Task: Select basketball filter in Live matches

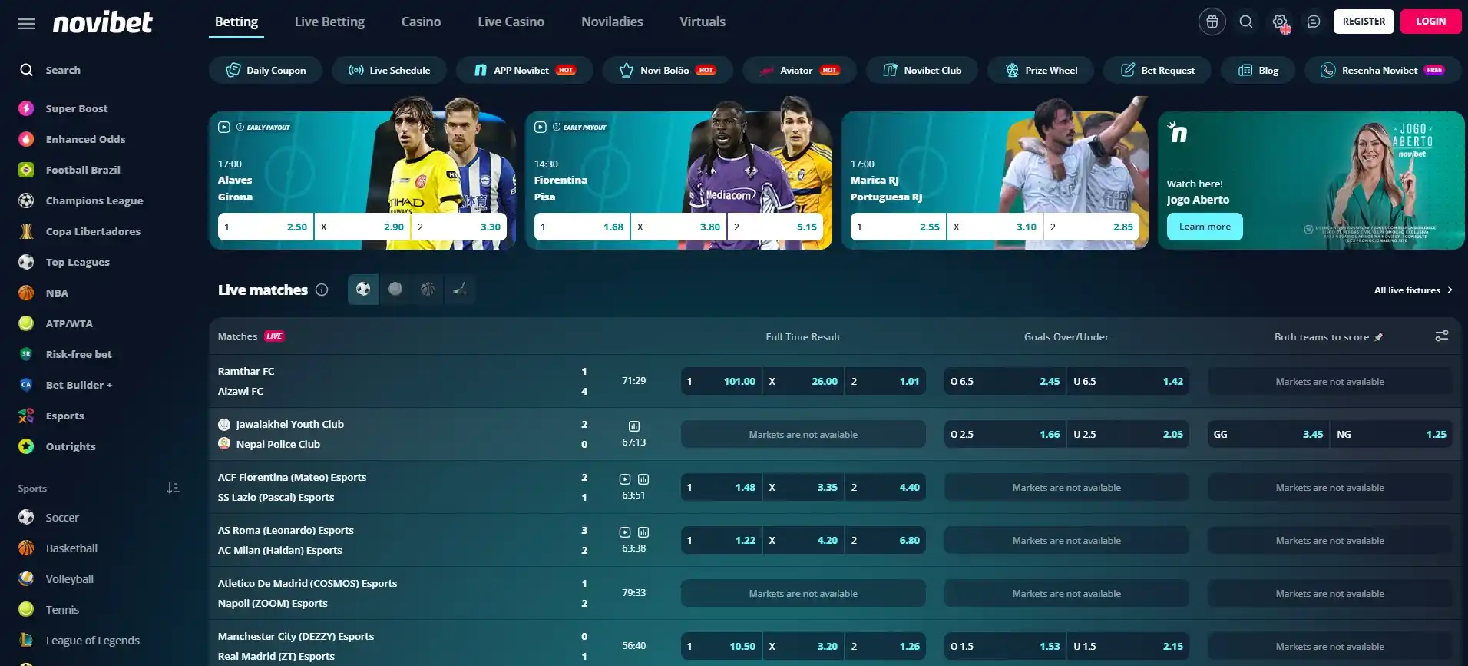Action: coord(428,290)
